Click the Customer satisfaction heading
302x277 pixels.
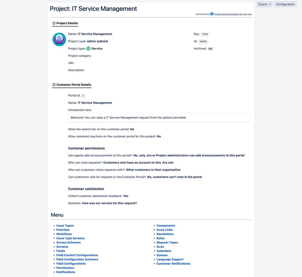[86, 189]
